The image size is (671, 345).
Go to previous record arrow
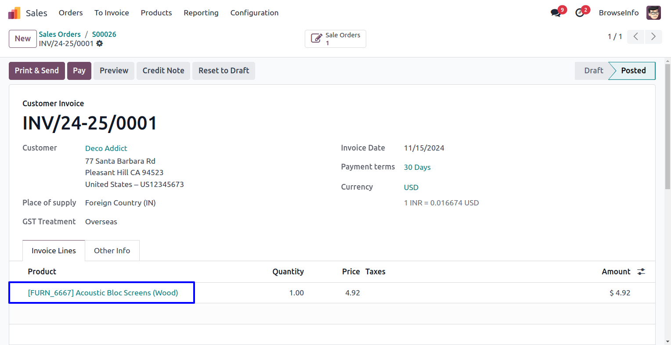635,36
